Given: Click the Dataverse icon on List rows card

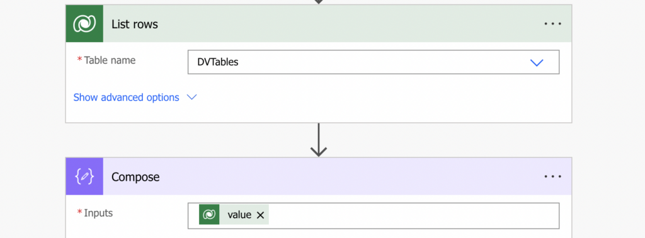Looking at the screenshot, I should point(84,24).
